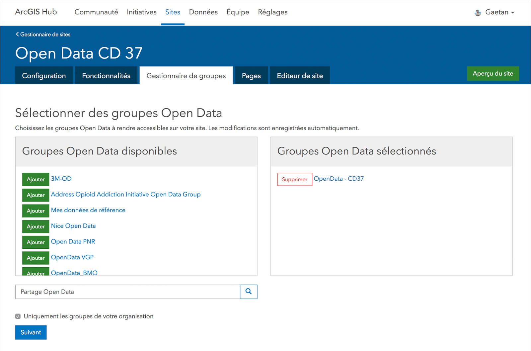Add the 3M-OD group with Ajouter

click(36, 179)
